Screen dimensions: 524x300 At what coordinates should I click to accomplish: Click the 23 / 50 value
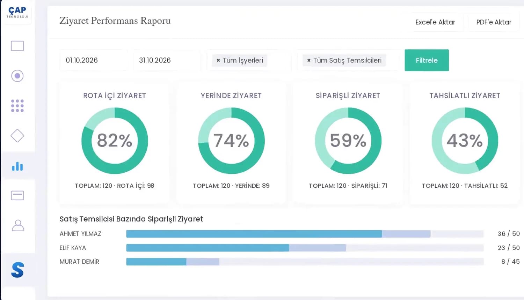coord(509,248)
